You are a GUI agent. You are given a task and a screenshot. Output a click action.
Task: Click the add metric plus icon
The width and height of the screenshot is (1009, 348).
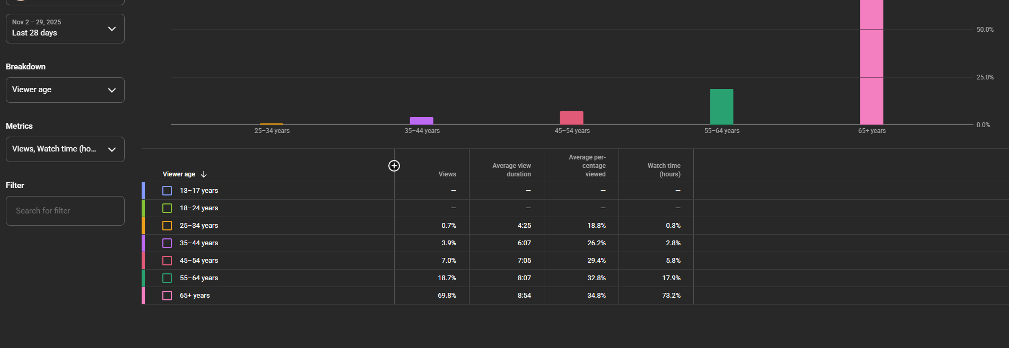pos(394,166)
